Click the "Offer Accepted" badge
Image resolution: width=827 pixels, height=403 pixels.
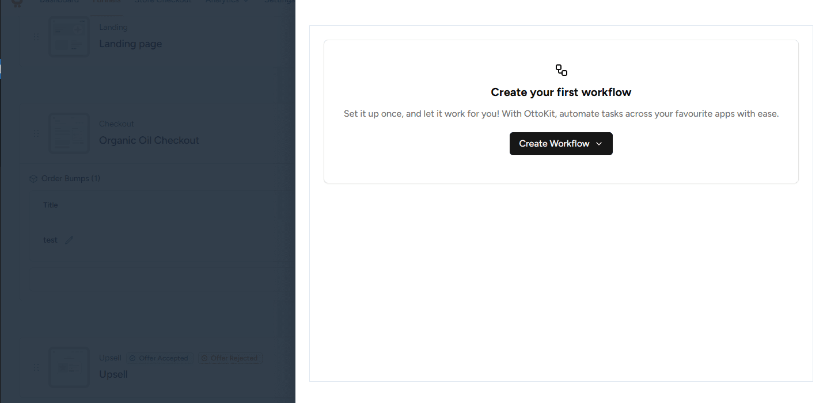160,358
